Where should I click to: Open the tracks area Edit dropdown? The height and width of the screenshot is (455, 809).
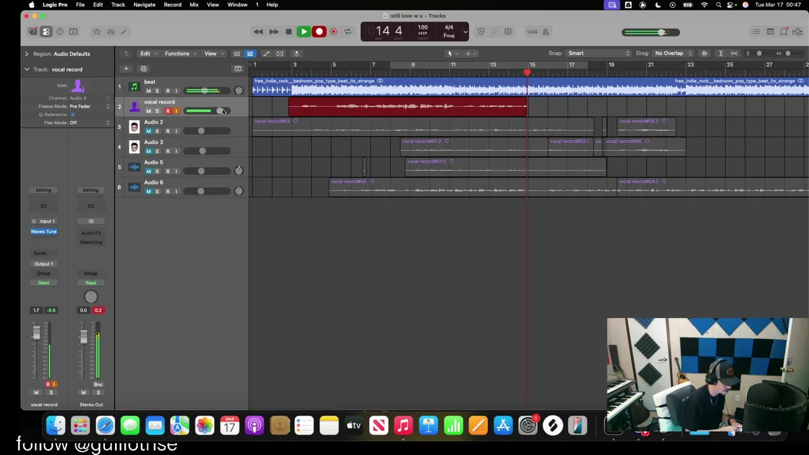pyautogui.click(x=148, y=54)
